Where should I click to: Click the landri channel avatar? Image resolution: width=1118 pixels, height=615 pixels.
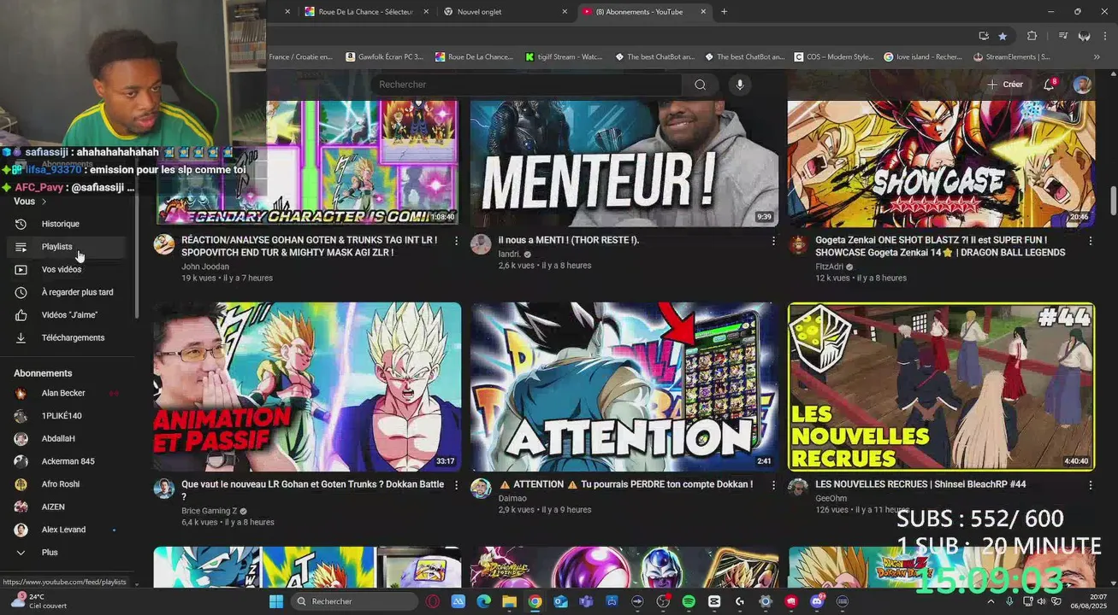[481, 244]
